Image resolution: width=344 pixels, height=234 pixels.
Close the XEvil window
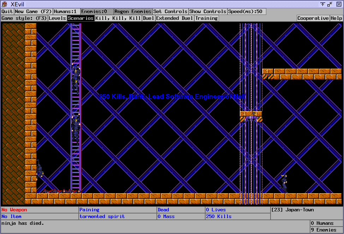pyautogui.click(x=339, y=4)
